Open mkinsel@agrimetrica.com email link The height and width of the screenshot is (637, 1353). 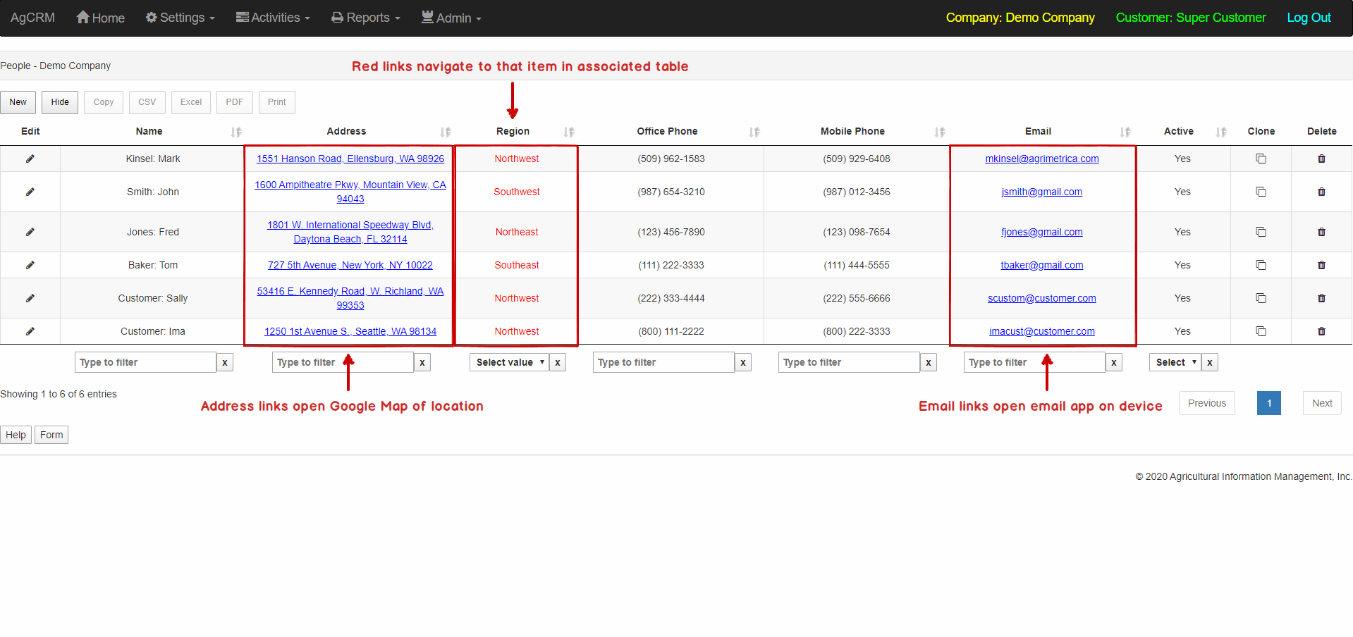[x=1041, y=159]
